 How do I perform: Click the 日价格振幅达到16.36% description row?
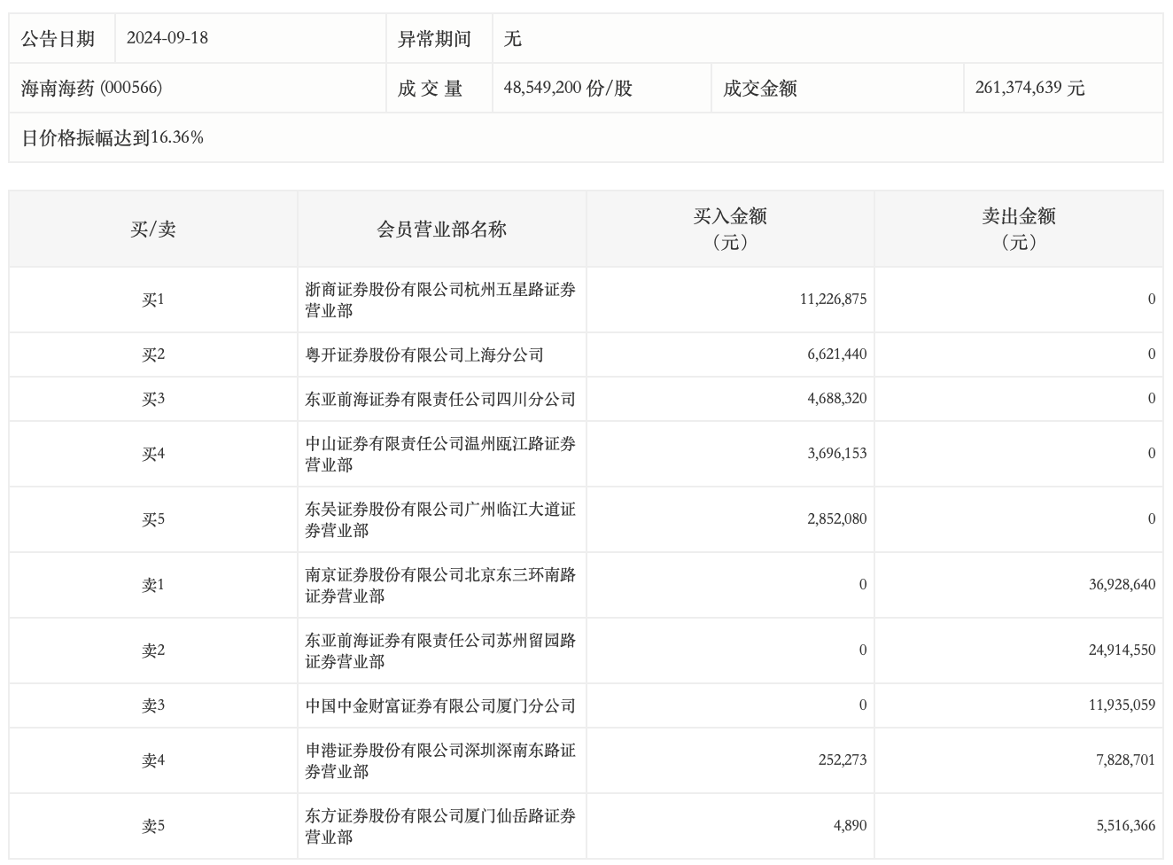click(x=113, y=137)
